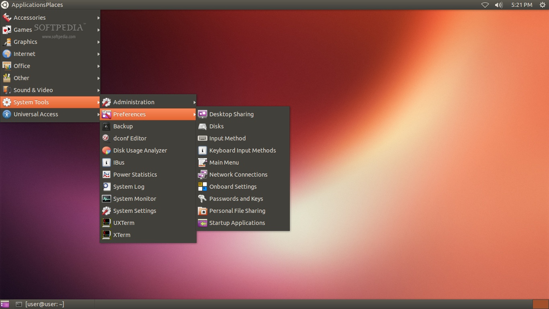Click the UXTerm terminal icon
This screenshot has width=549, height=309.
(107, 223)
